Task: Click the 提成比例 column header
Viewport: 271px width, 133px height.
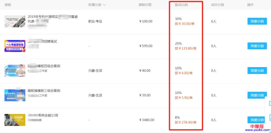Action: tap(181, 5)
